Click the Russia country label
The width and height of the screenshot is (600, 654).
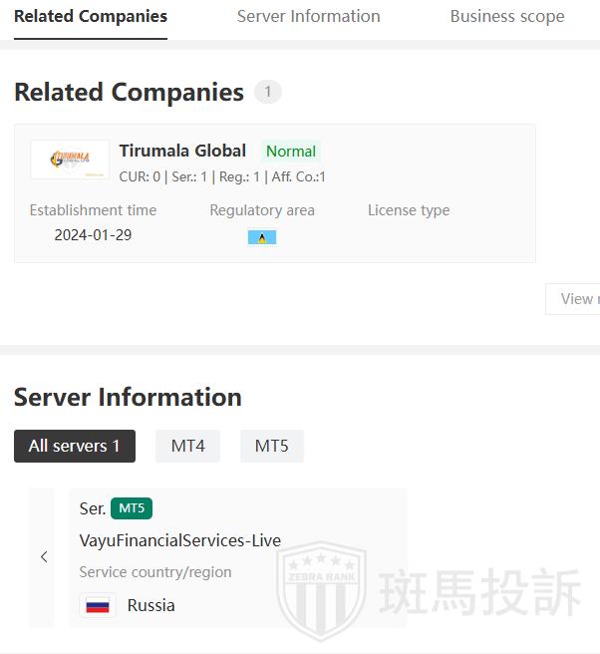(x=151, y=605)
